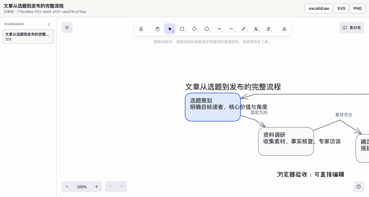Viewport: 369px width, 197px height.
Task: Select the Pencil draw tool
Action: tap(244, 29)
